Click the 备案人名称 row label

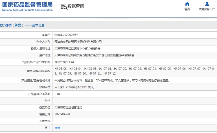[43, 42]
